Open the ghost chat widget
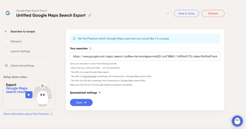This screenshot has height=129, width=246. [x=237, y=120]
